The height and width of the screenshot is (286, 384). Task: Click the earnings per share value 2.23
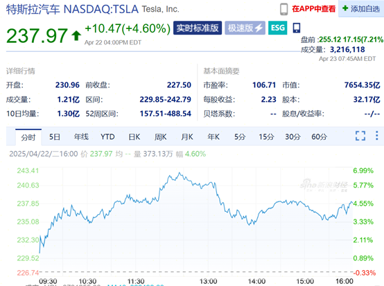(268, 100)
